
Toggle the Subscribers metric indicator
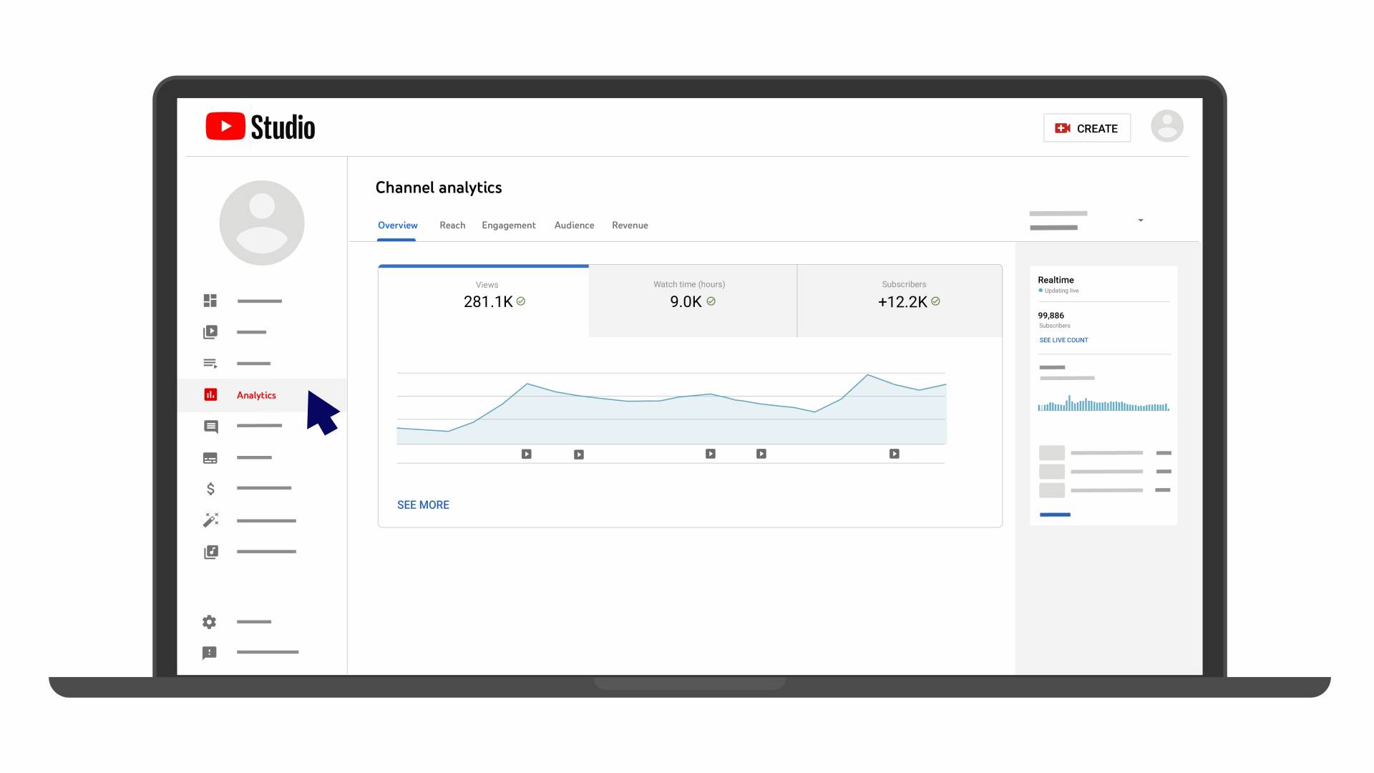(936, 301)
